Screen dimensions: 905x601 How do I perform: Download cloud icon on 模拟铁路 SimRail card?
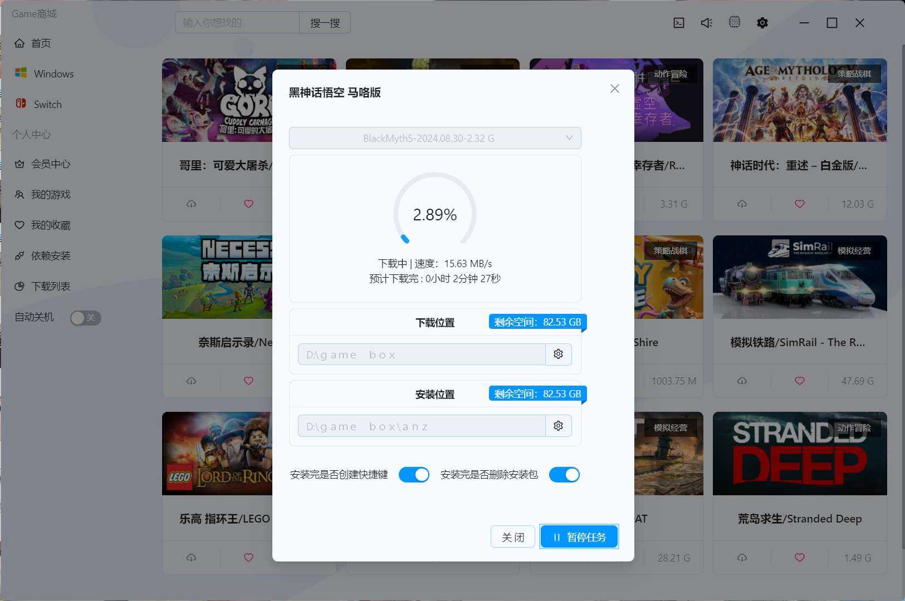(742, 381)
